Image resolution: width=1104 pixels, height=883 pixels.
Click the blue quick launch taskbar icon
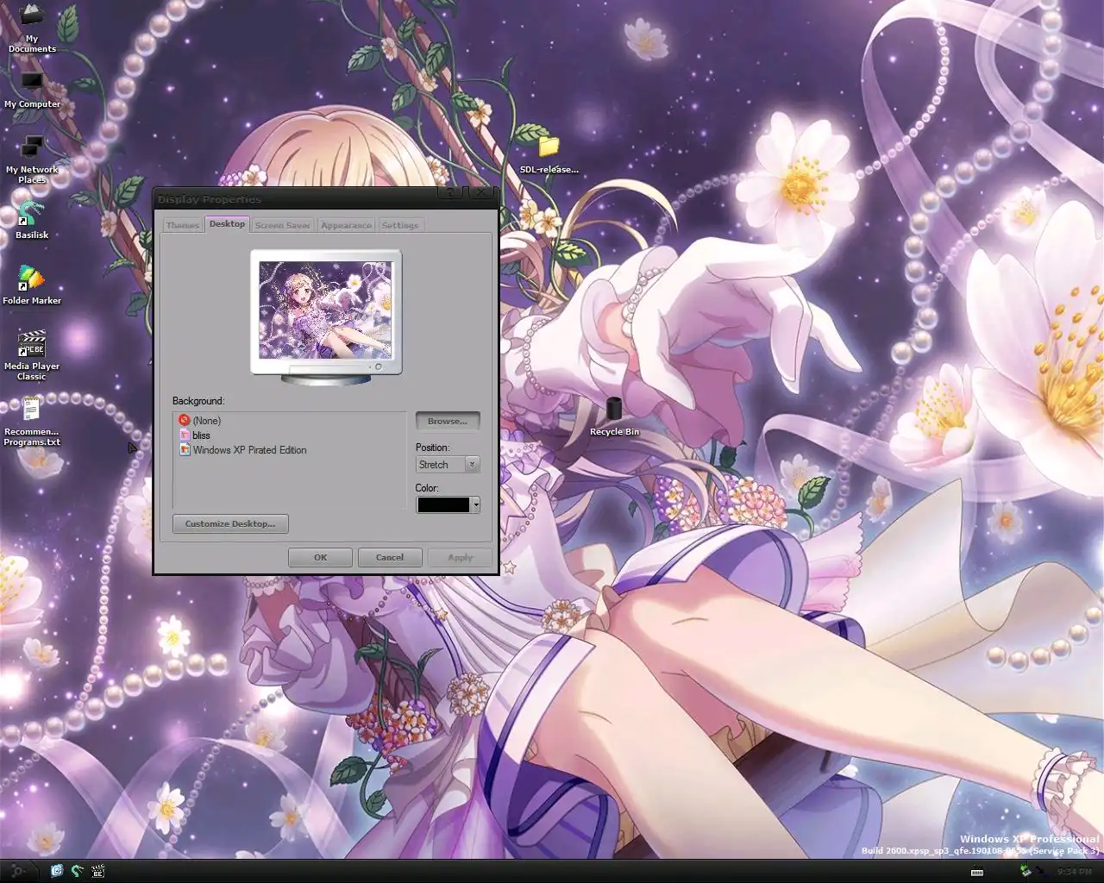point(57,871)
